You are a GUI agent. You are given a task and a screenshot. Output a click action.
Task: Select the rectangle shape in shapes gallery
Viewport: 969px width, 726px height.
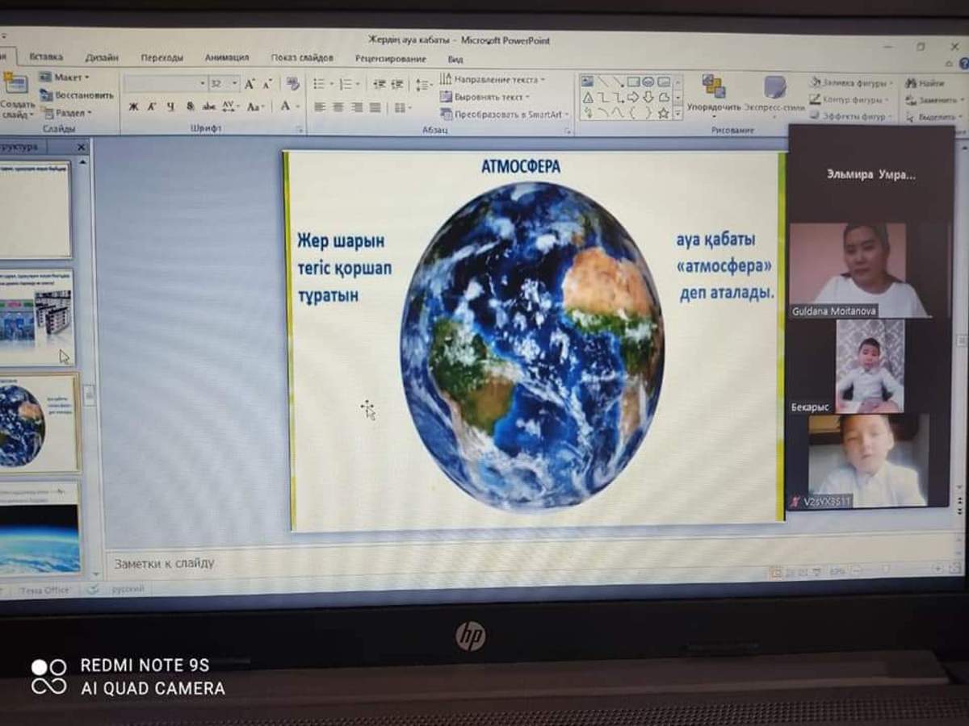coord(633,81)
